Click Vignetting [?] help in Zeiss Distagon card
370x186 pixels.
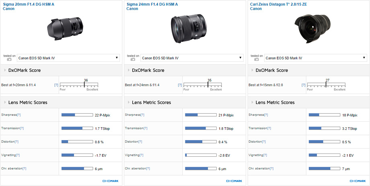click(265, 155)
